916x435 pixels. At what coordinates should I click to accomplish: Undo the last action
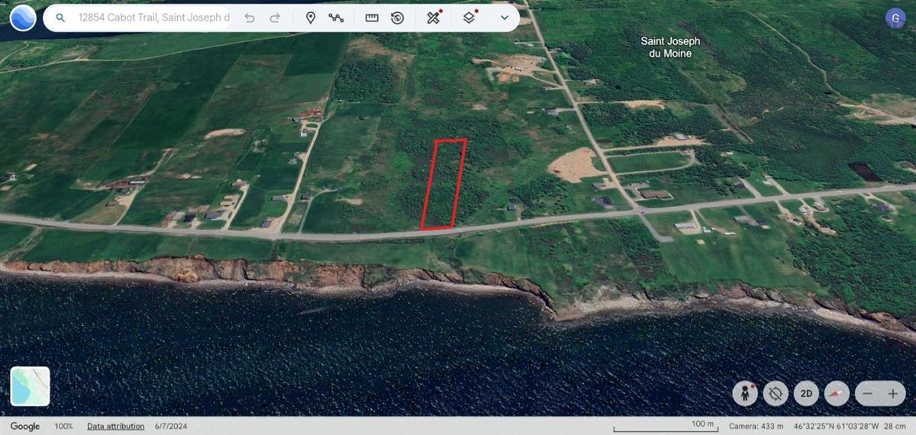250,18
